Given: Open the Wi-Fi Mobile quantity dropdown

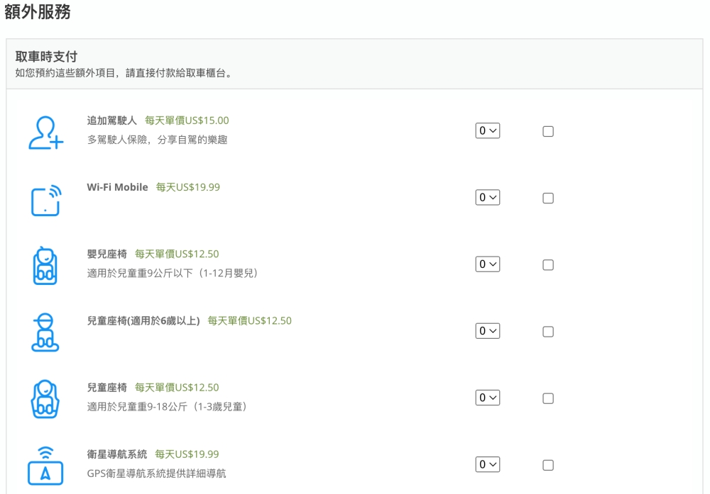Looking at the screenshot, I should coord(488,198).
